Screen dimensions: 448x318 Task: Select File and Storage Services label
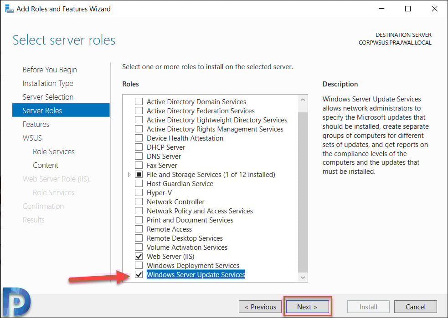(211, 175)
